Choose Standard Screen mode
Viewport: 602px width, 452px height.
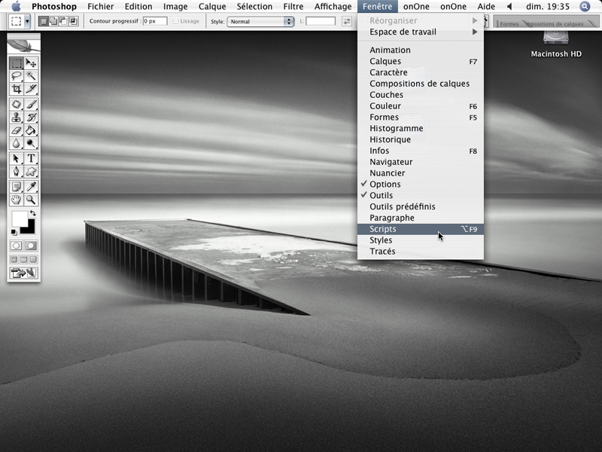[14, 259]
